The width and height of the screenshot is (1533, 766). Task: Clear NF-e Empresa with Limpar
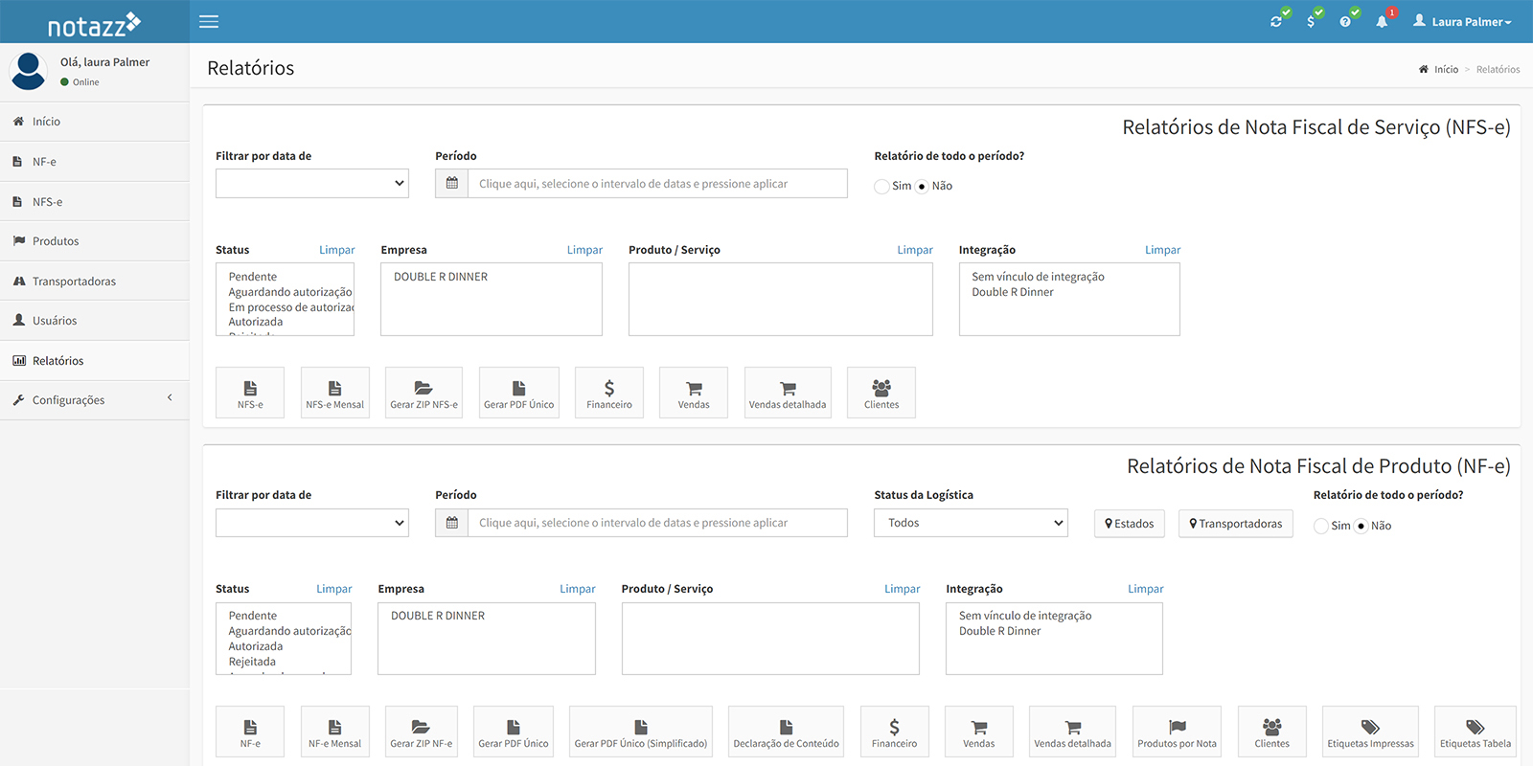578,589
